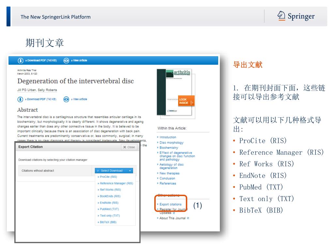This screenshot has height=251, width=334.
Task: Open Effect of degenerative changes section link
Action: [x=177, y=156]
